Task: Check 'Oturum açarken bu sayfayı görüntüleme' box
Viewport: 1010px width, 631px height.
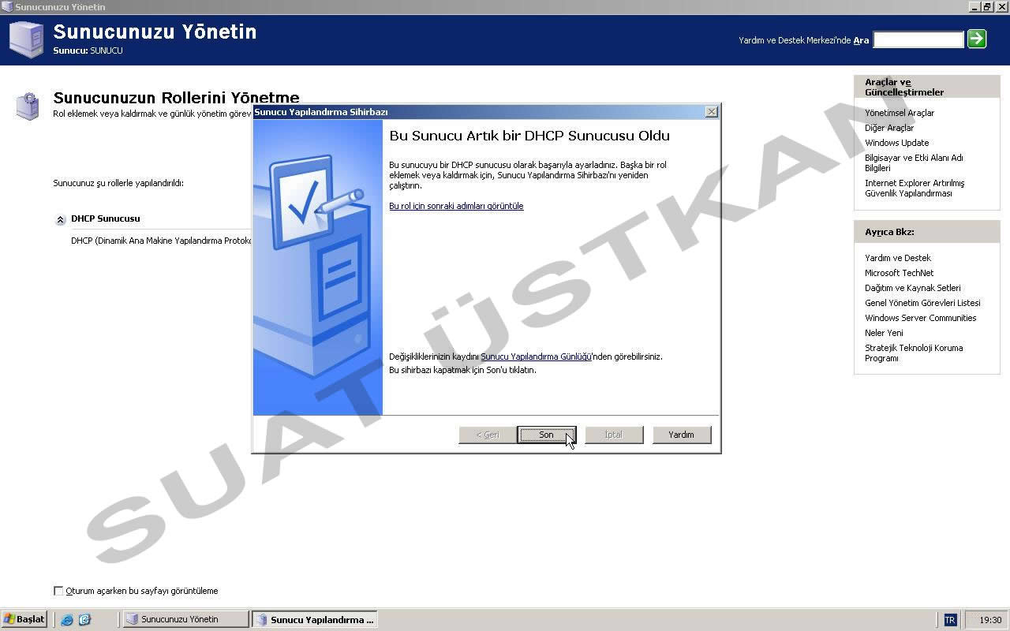Action: pos(58,591)
